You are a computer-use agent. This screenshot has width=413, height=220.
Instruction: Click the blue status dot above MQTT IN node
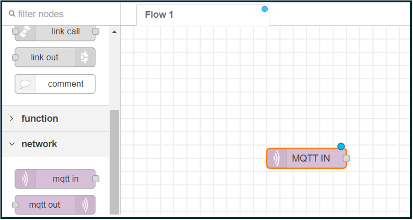point(341,146)
